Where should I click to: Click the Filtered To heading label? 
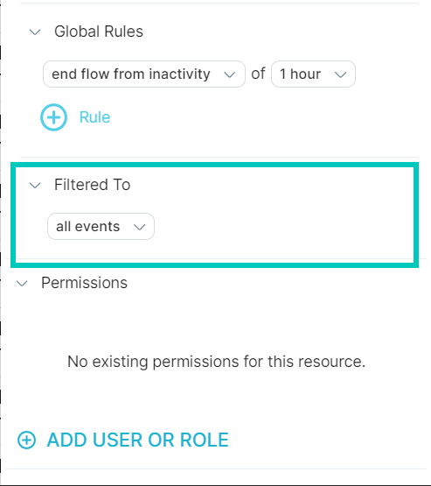point(92,185)
